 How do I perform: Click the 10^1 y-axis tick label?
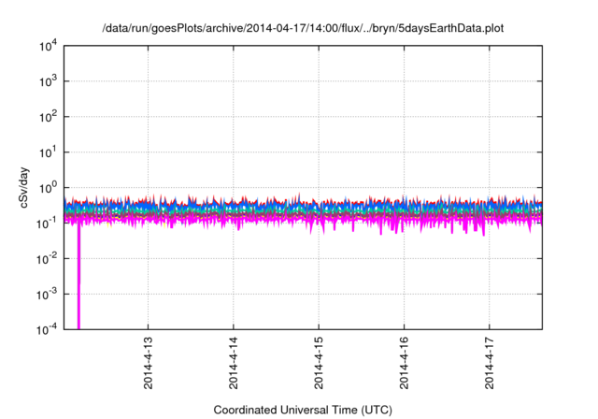48,152
